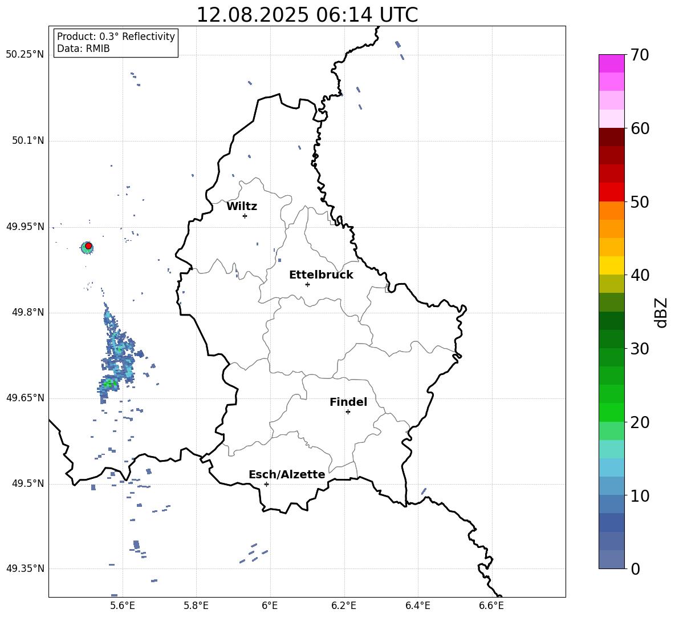Click the 6.6°E longitude label
The image size is (675, 617).
point(491,606)
